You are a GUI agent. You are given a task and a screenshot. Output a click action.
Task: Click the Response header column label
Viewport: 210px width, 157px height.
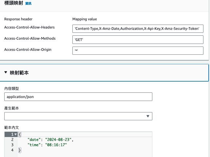18,19
